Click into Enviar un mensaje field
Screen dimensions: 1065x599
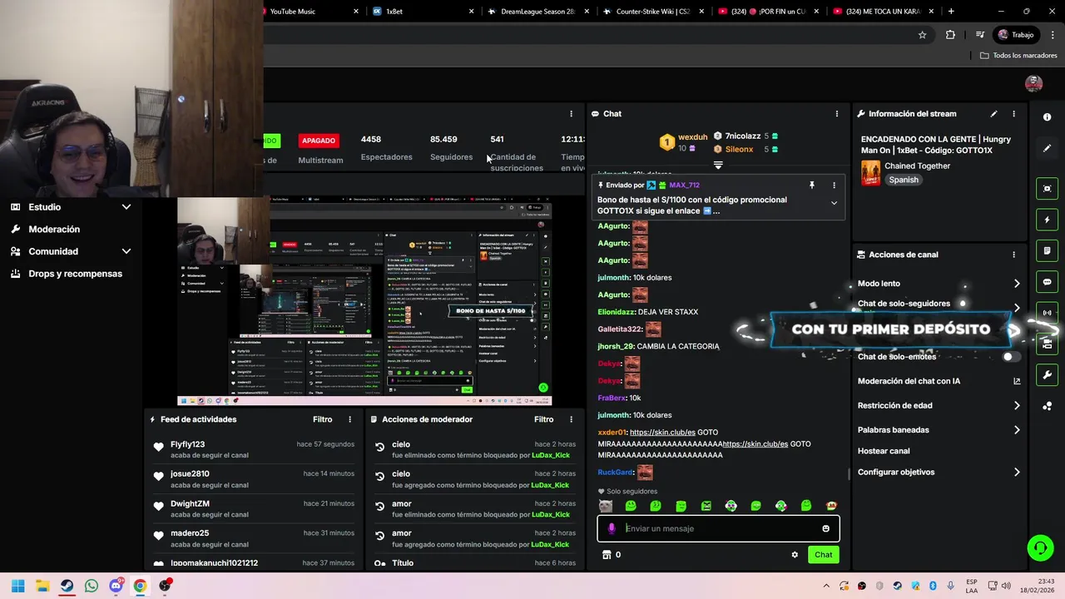coord(720,528)
